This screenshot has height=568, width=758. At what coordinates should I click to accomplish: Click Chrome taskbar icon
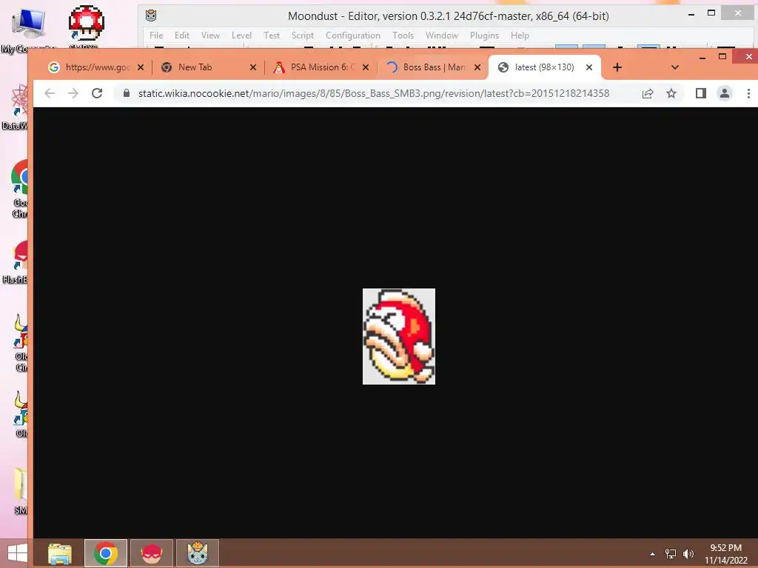106,553
